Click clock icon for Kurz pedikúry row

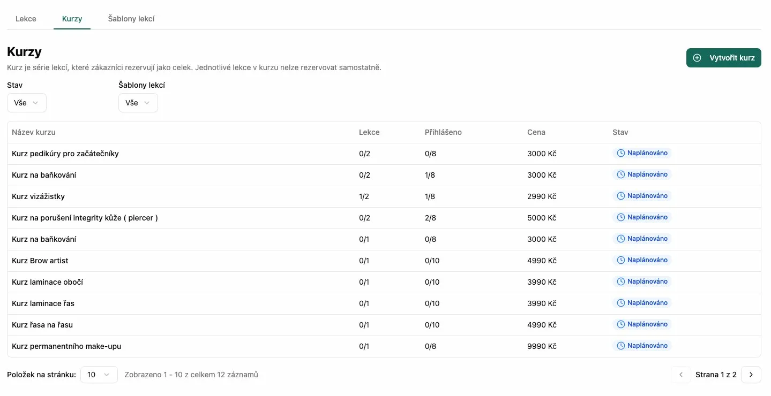621,153
